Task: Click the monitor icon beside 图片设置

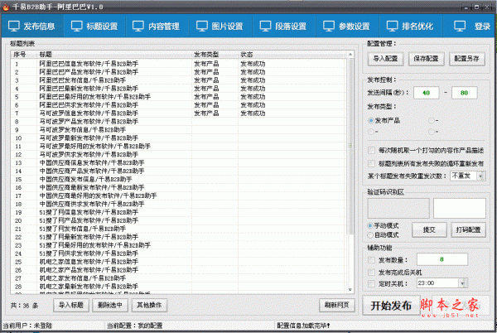Action: (x=202, y=27)
